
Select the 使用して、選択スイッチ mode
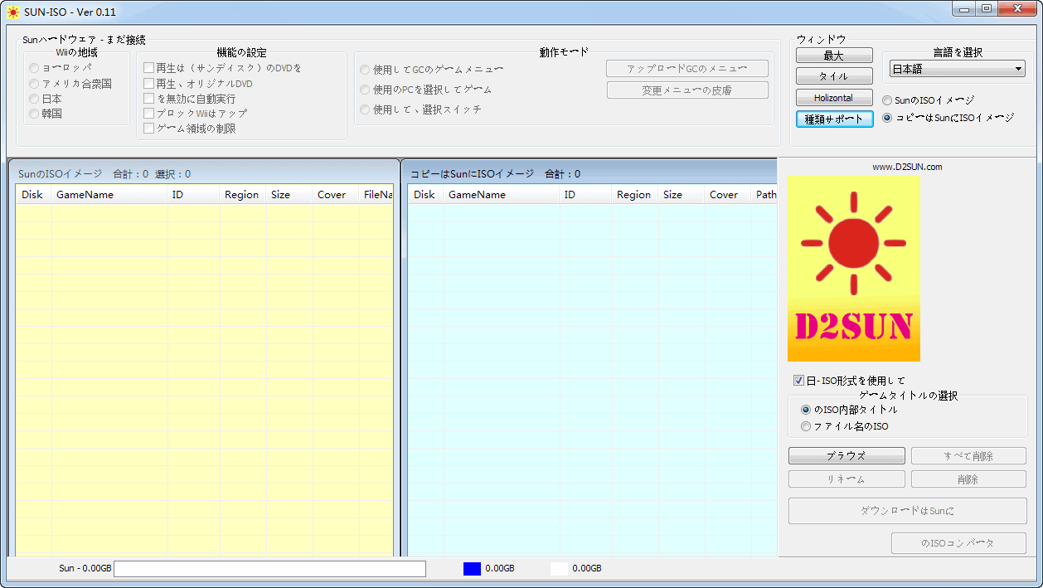[365, 109]
